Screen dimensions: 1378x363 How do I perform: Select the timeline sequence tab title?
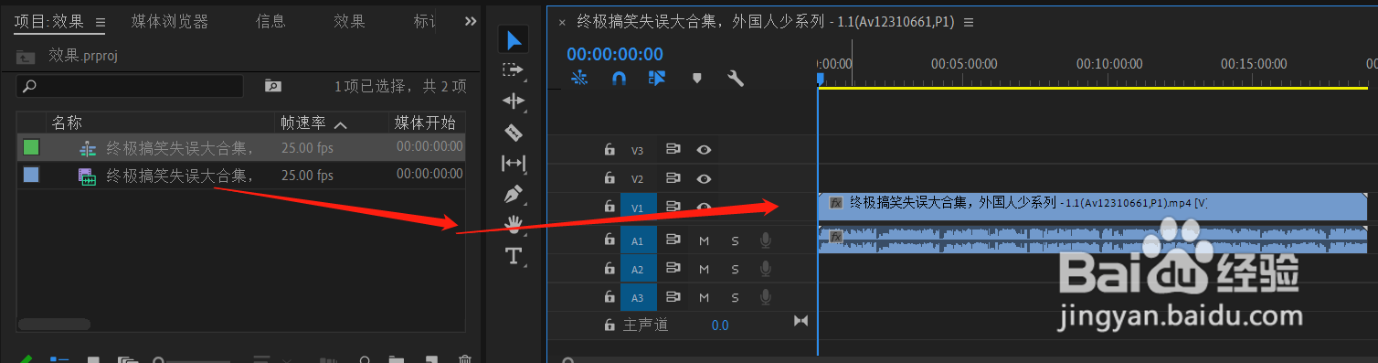(766, 22)
